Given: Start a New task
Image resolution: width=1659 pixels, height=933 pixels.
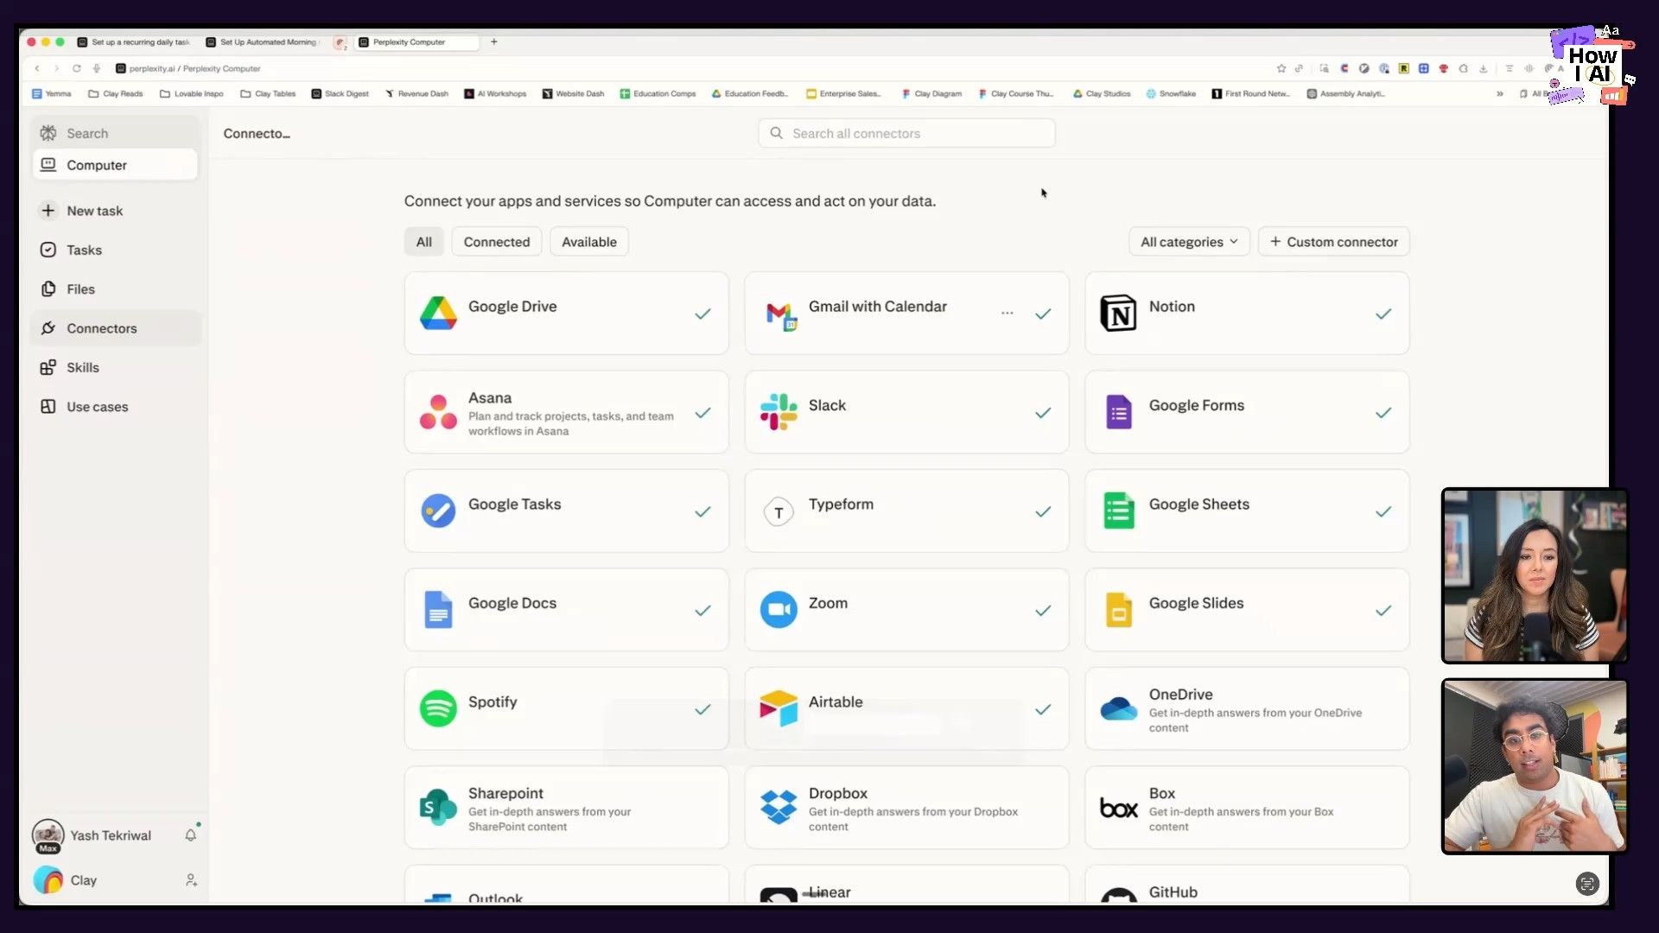Looking at the screenshot, I should [x=116, y=211].
